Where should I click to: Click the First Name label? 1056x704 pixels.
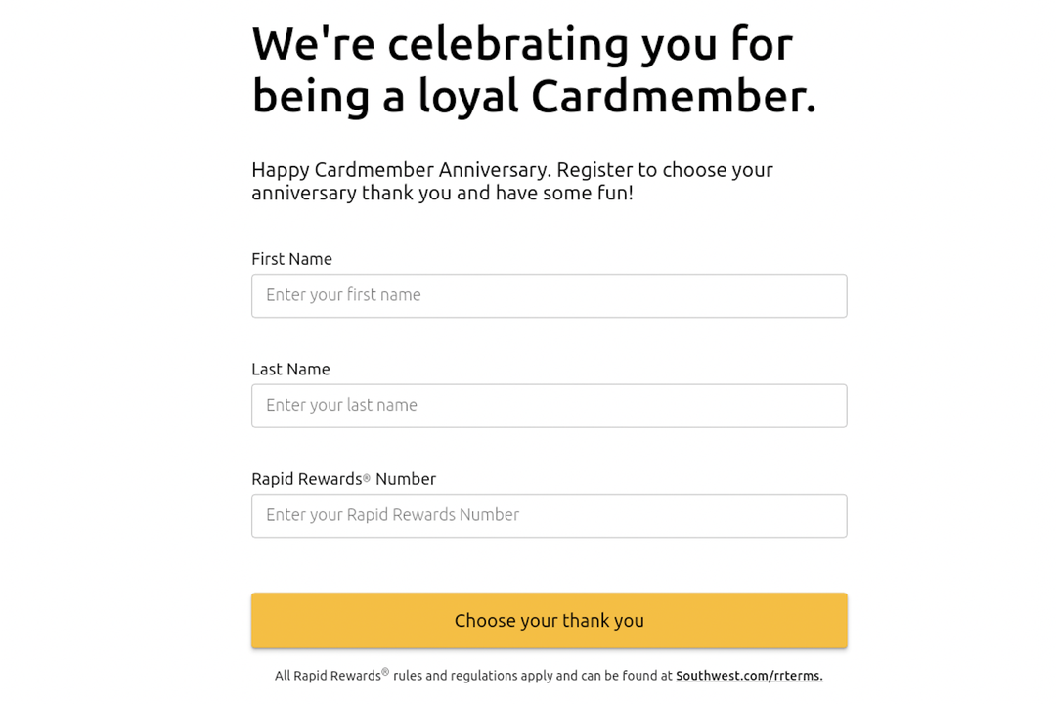click(291, 258)
